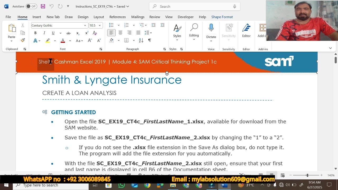
Task: Switch to the Layout tab
Action: (x=99, y=17)
